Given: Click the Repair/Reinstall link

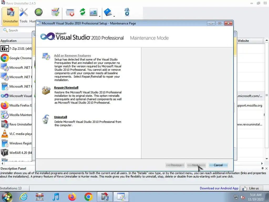Looking at the screenshot, I should pos(66,88).
